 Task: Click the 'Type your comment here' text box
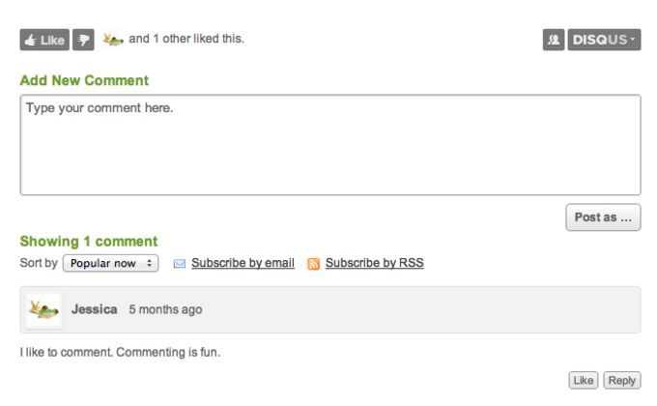click(329, 145)
